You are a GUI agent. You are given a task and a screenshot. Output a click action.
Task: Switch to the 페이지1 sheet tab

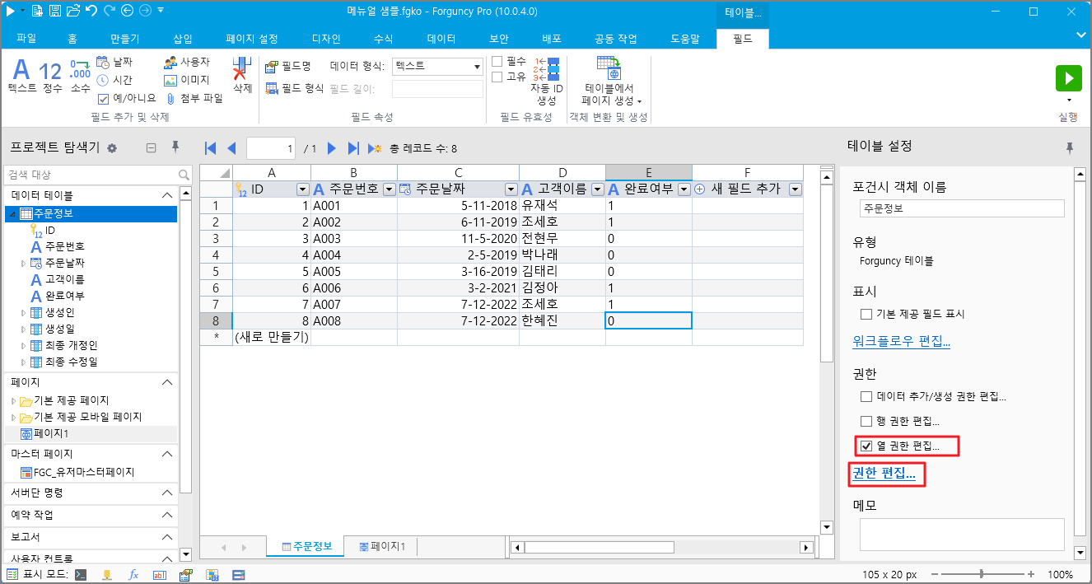[382, 546]
